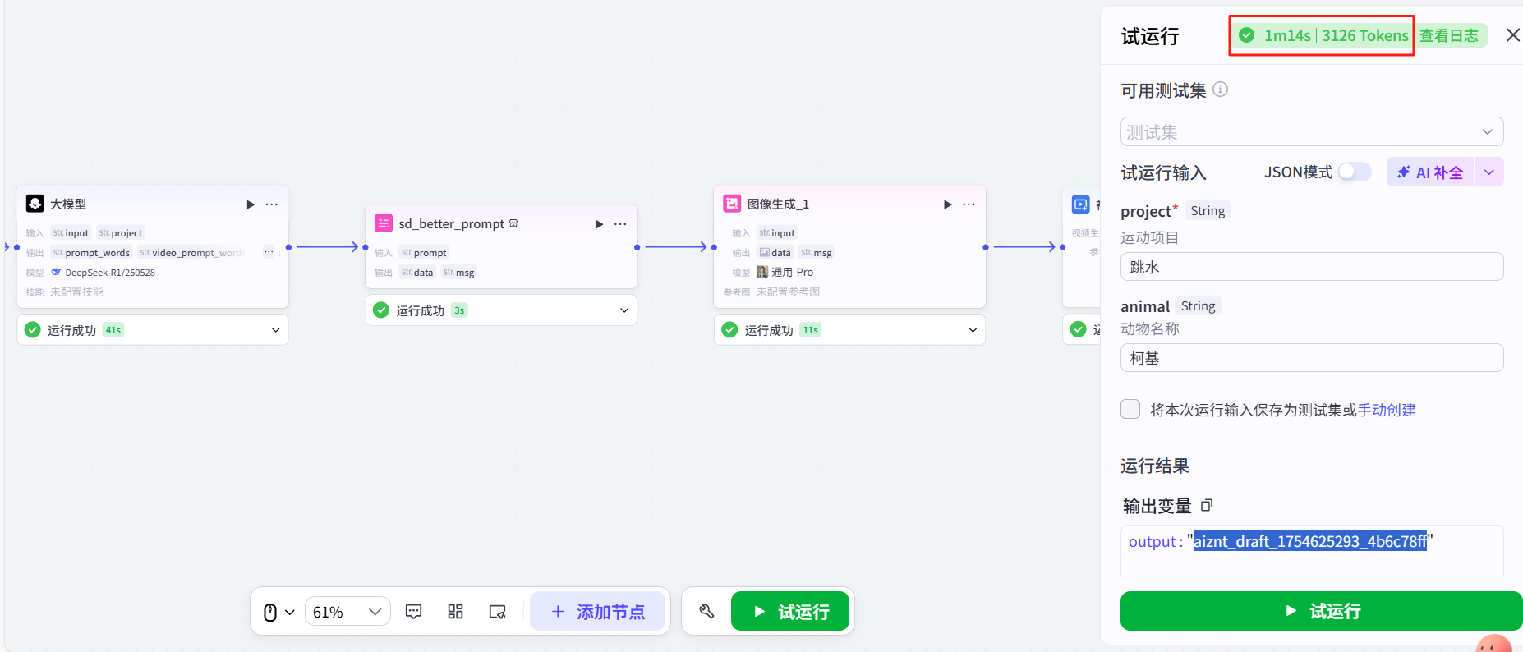This screenshot has width=1523, height=652.
Task: Click 添加节点 to add a node
Action: pyautogui.click(x=598, y=612)
